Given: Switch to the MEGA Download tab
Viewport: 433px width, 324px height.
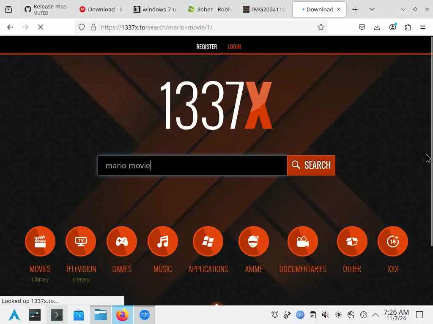Looking at the screenshot, I should click(101, 9).
